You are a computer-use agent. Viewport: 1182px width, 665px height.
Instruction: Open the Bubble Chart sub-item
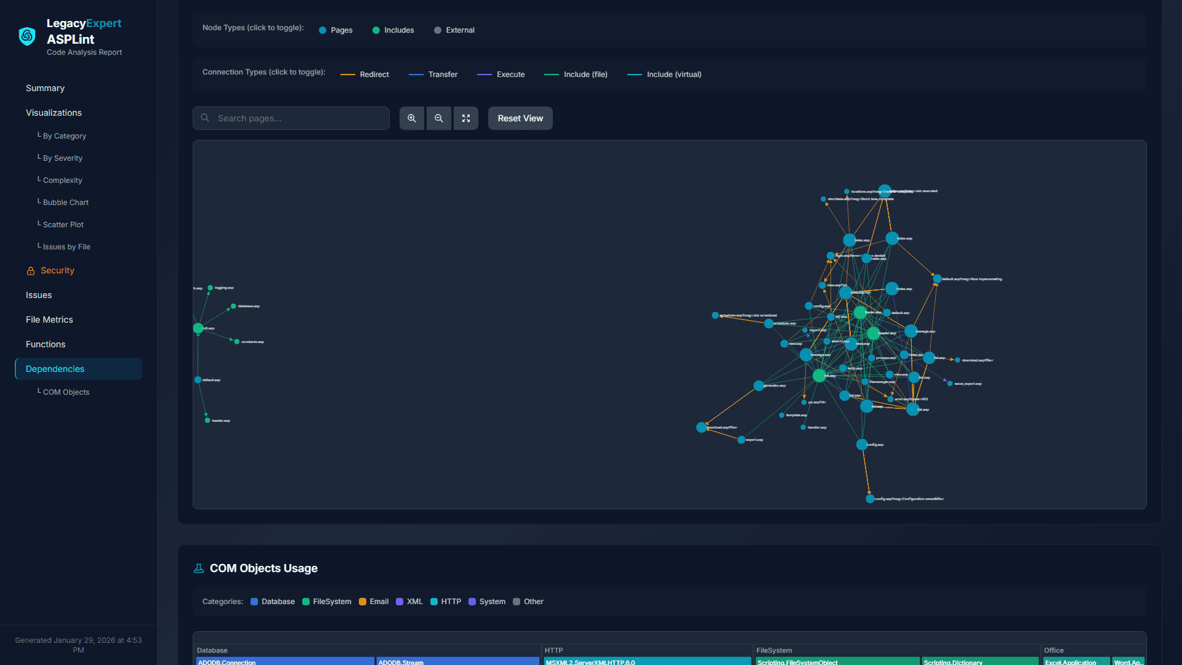click(x=65, y=203)
